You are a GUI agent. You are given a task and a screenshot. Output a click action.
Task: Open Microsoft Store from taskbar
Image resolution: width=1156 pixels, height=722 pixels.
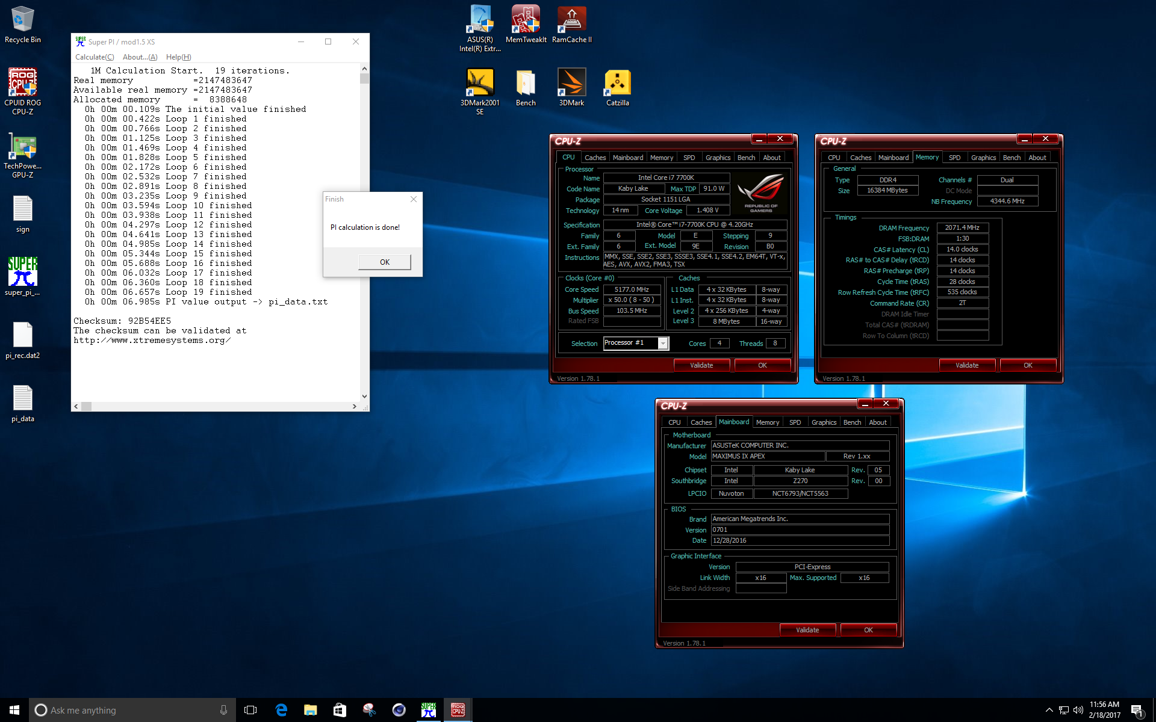pos(340,710)
